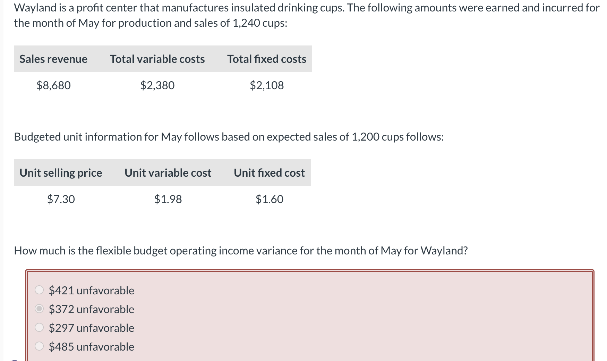Click the Unit fixed cost header

tap(269, 173)
